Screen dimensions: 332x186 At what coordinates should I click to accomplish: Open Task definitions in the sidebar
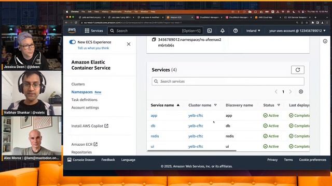(84, 100)
